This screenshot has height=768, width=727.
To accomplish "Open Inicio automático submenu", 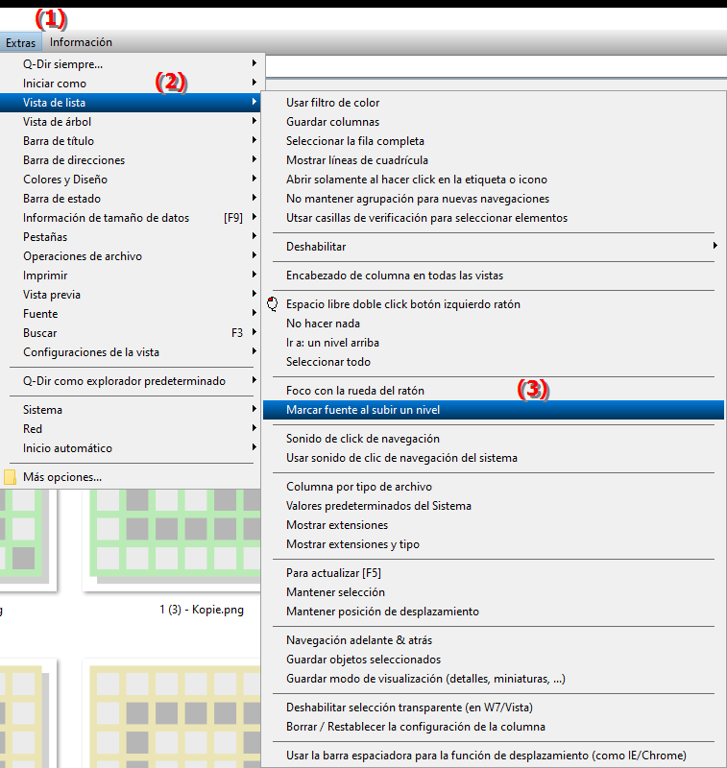I will (x=133, y=448).
